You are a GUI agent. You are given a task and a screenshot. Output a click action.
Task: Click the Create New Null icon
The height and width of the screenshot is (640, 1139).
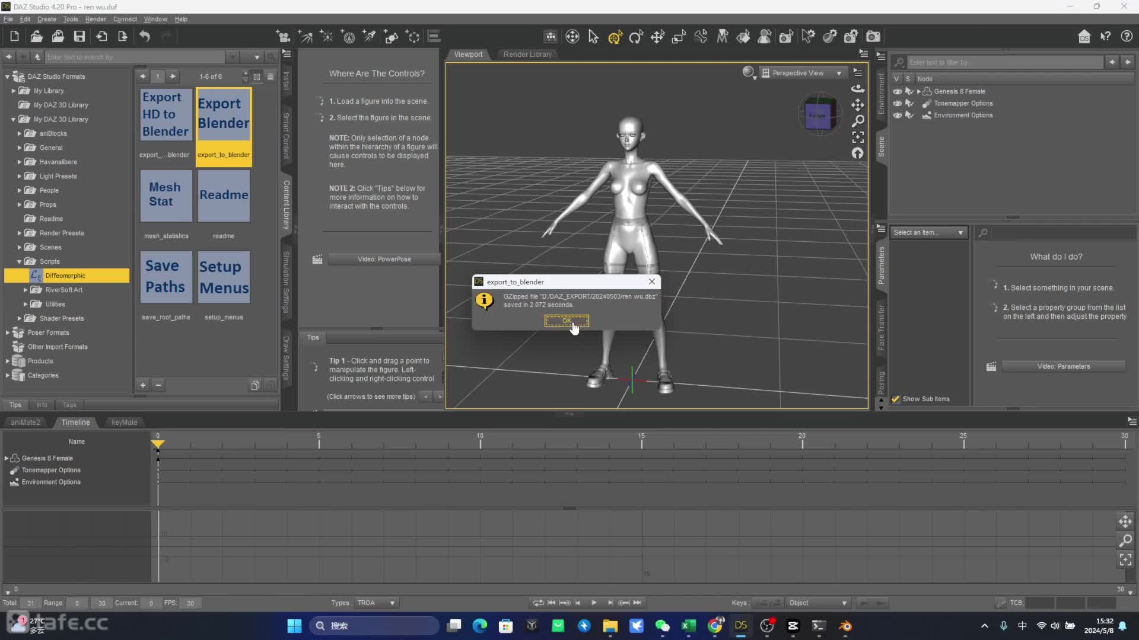point(413,37)
